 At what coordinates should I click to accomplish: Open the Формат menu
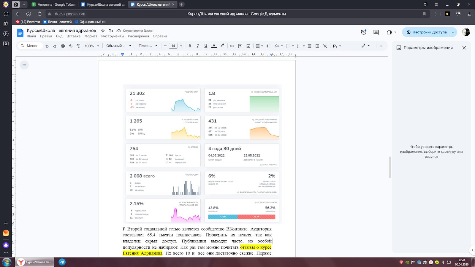[x=91, y=36]
